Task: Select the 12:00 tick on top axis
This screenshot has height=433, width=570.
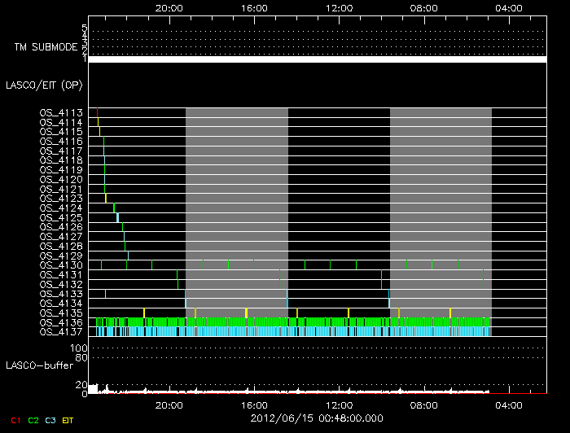Action: pos(338,7)
